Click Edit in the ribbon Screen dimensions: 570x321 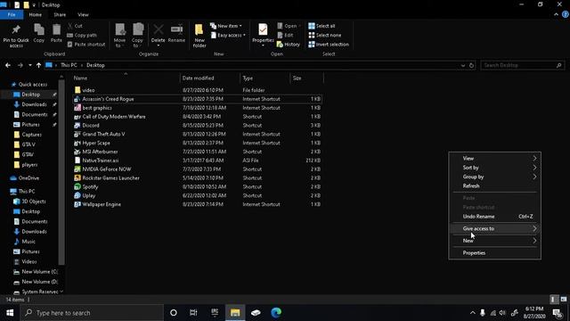point(285,35)
